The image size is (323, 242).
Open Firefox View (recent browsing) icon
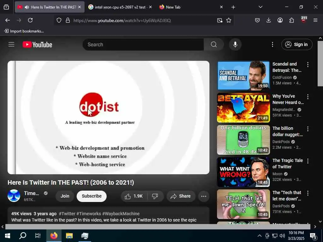point(6,7)
